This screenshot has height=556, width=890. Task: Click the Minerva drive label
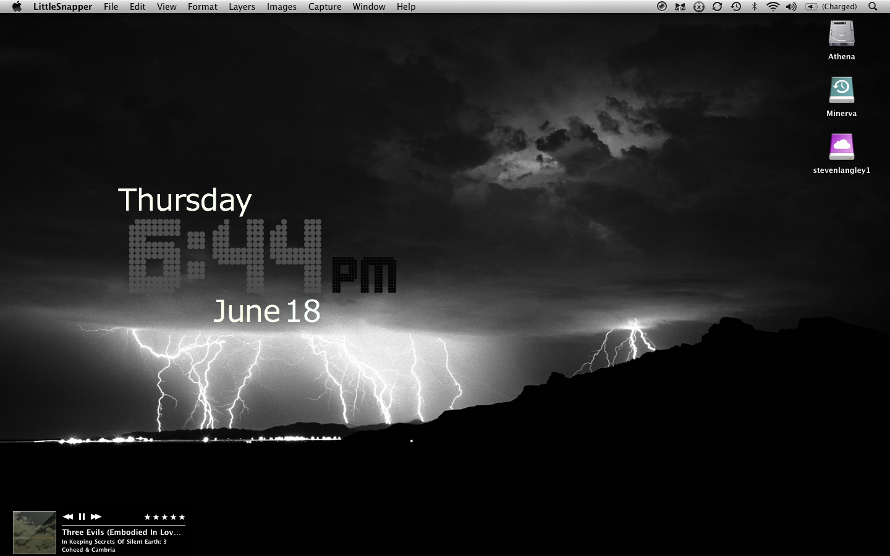(x=841, y=114)
